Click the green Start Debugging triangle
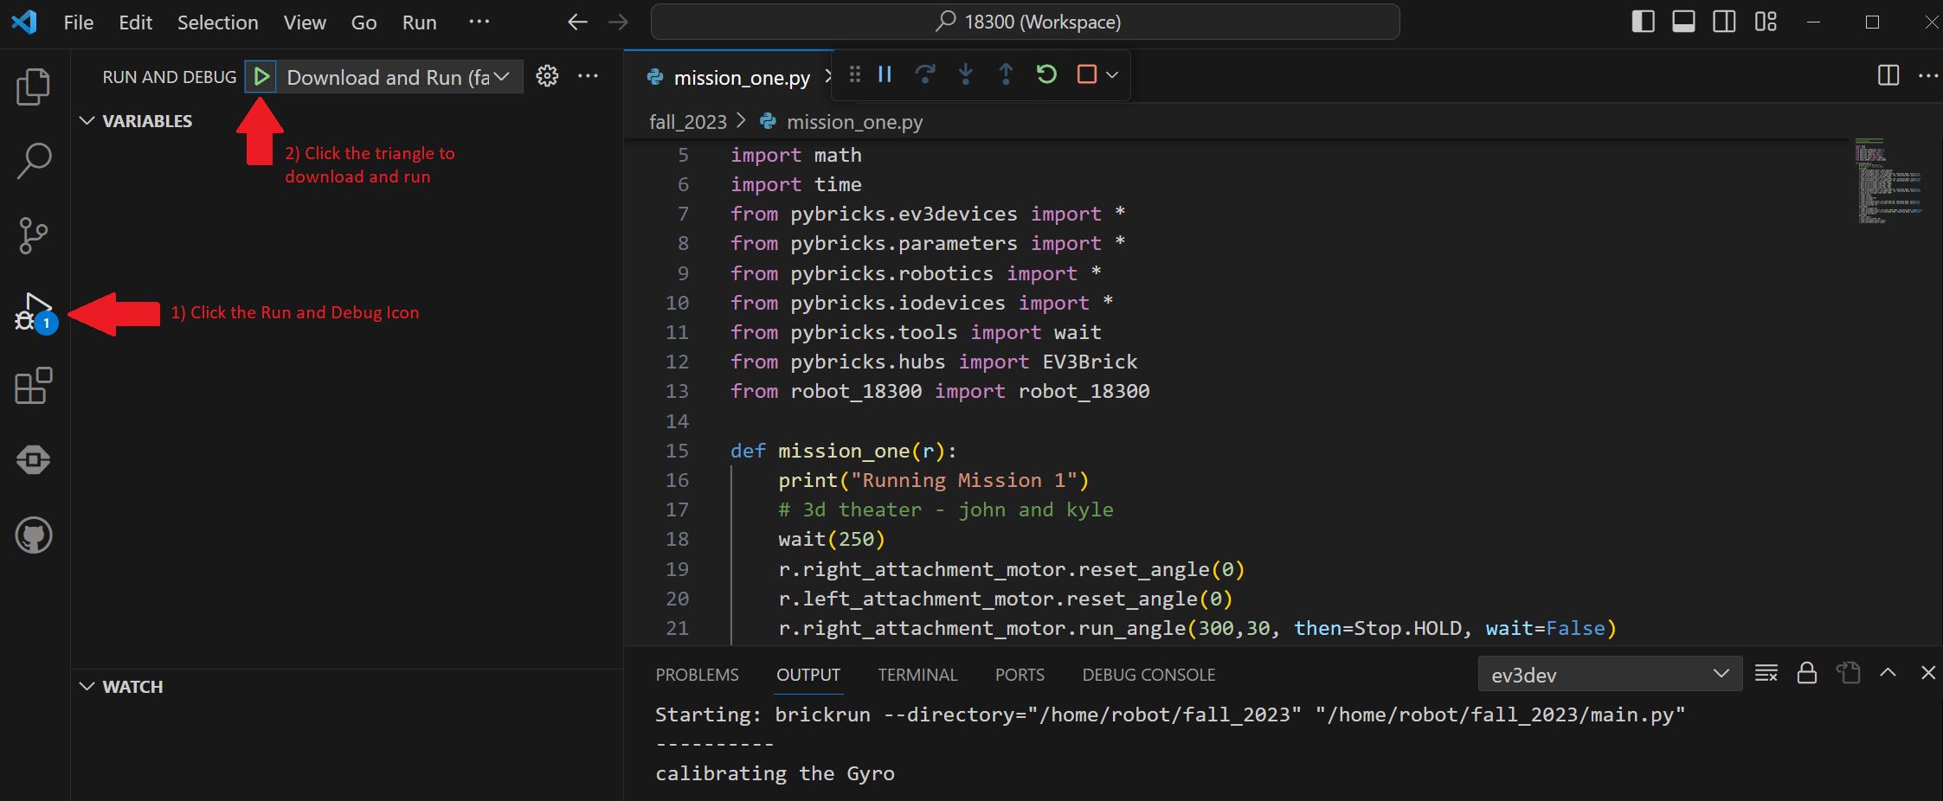This screenshot has width=1943, height=801. 261,77
